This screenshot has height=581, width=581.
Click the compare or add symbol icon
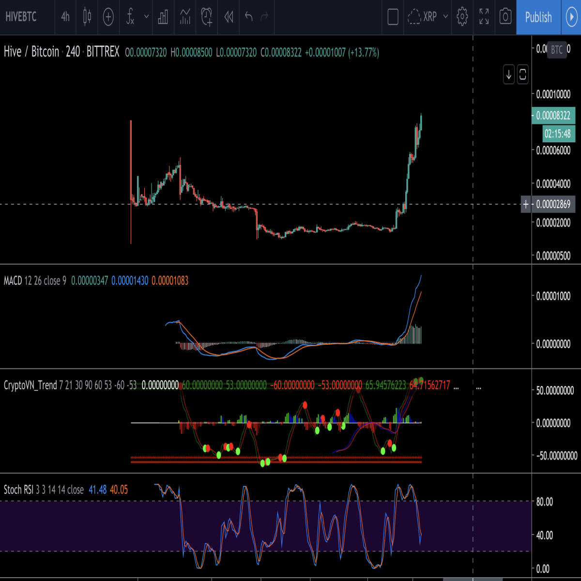click(x=108, y=17)
